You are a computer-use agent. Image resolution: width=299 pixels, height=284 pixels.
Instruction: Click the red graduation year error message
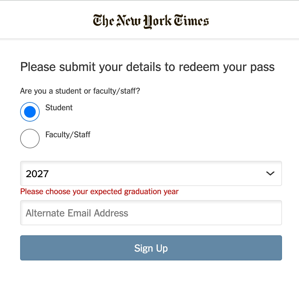(99, 191)
